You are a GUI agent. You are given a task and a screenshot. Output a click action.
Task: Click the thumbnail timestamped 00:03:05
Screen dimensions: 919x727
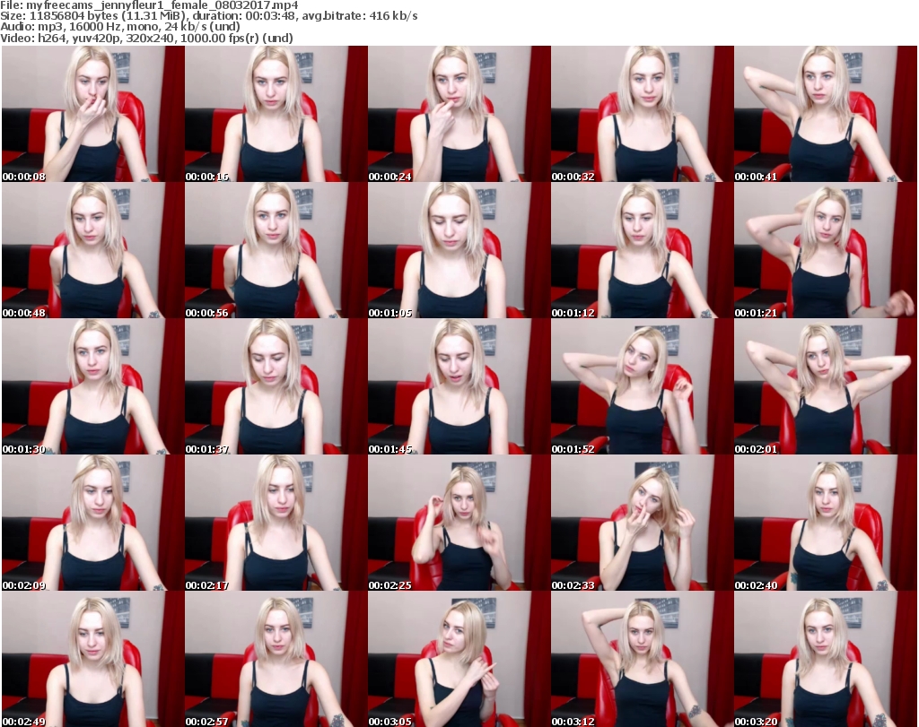pyautogui.click(x=459, y=659)
